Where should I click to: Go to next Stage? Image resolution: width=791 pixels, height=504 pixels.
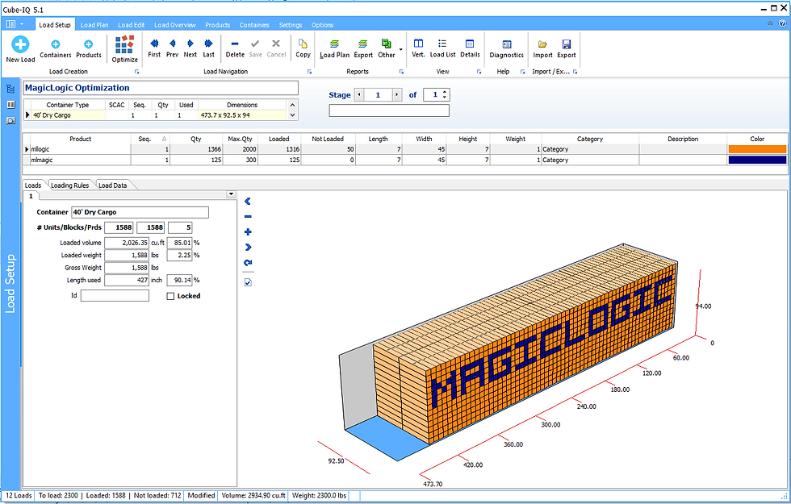(x=397, y=95)
